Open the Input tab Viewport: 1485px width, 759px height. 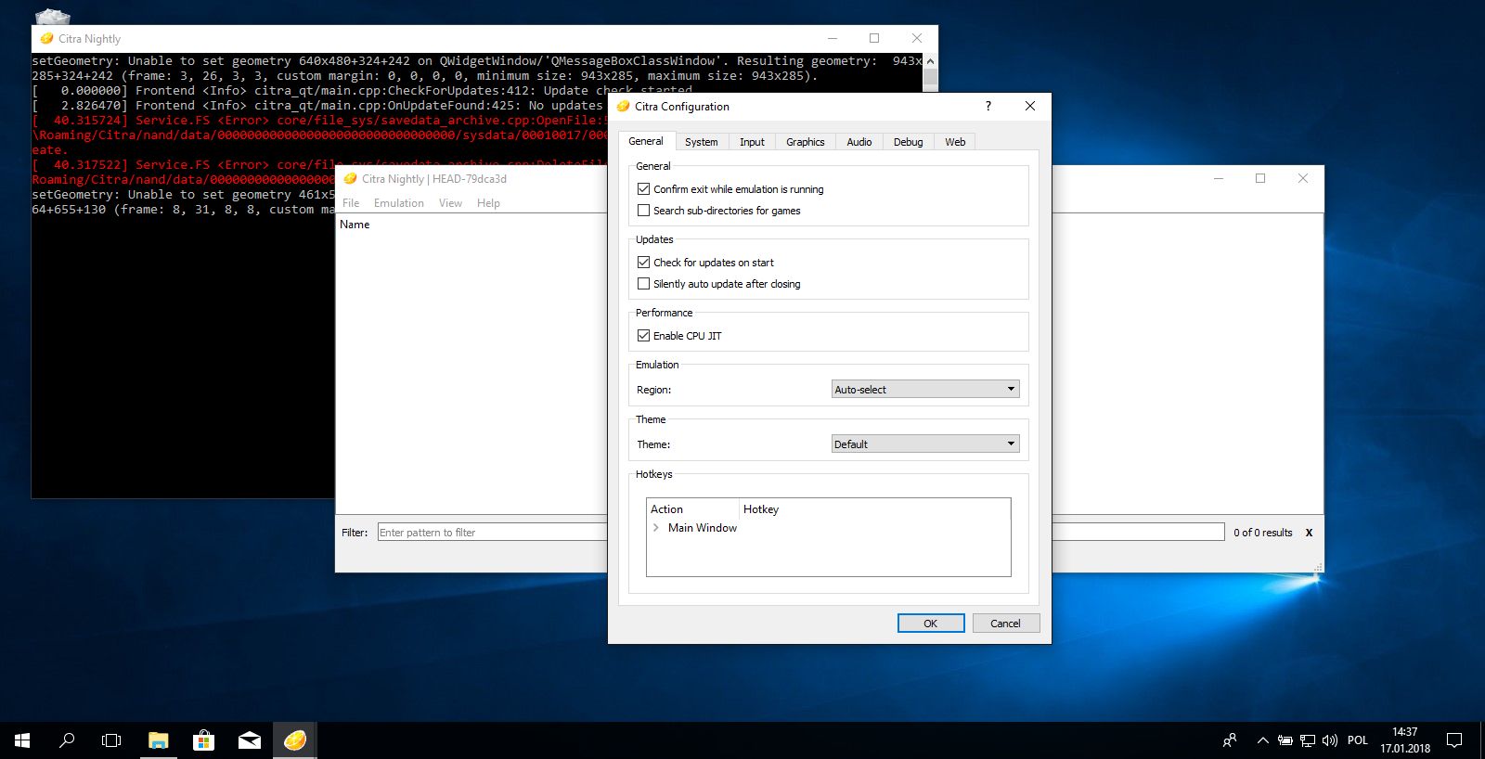752,142
